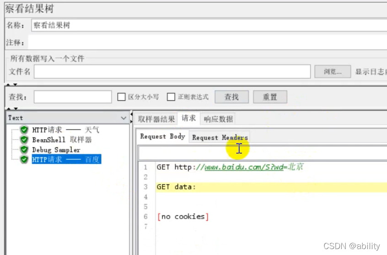Open the Request Headers sub-tab
This screenshot has height=255, width=387.
220,137
